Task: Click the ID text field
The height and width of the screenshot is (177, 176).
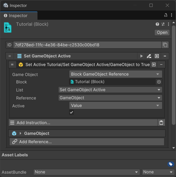Action: (x=87, y=45)
